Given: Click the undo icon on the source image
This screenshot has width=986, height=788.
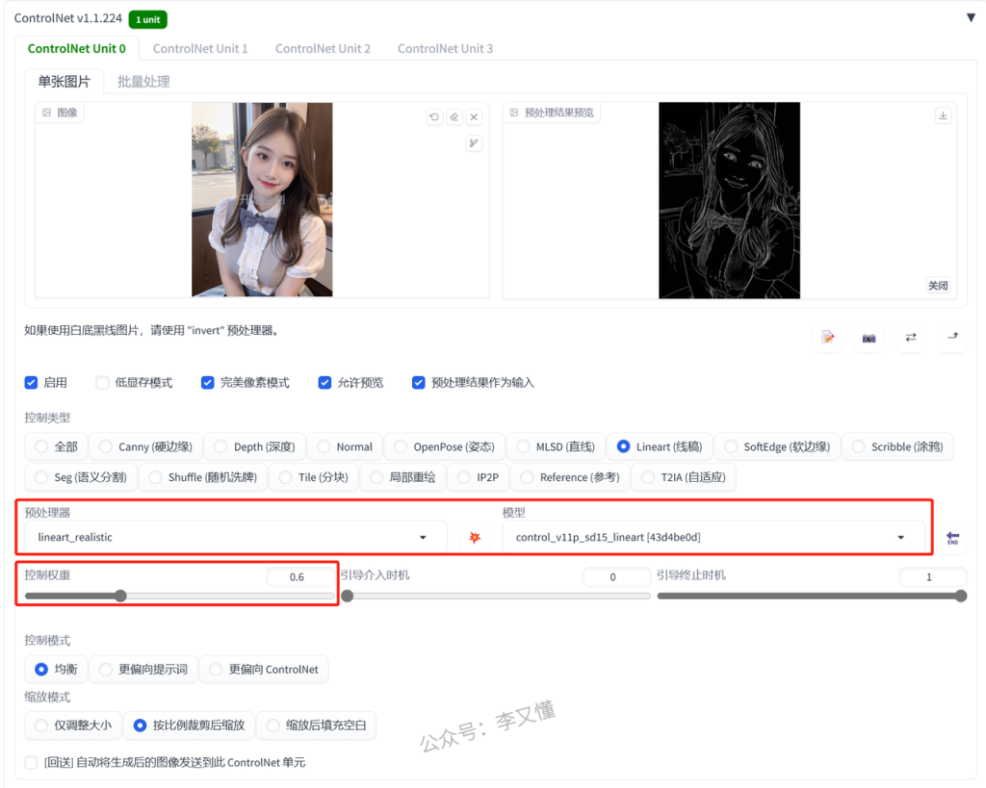Looking at the screenshot, I should pyautogui.click(x=435, y=117).
